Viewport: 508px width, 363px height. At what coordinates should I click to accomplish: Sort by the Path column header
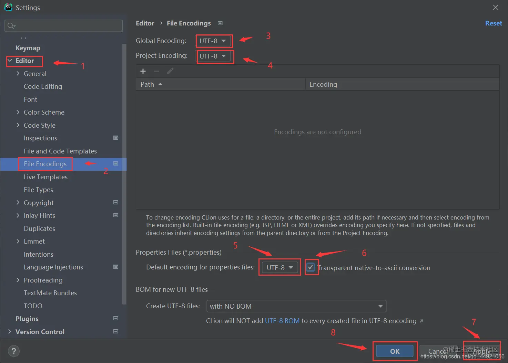click(221, 84)
